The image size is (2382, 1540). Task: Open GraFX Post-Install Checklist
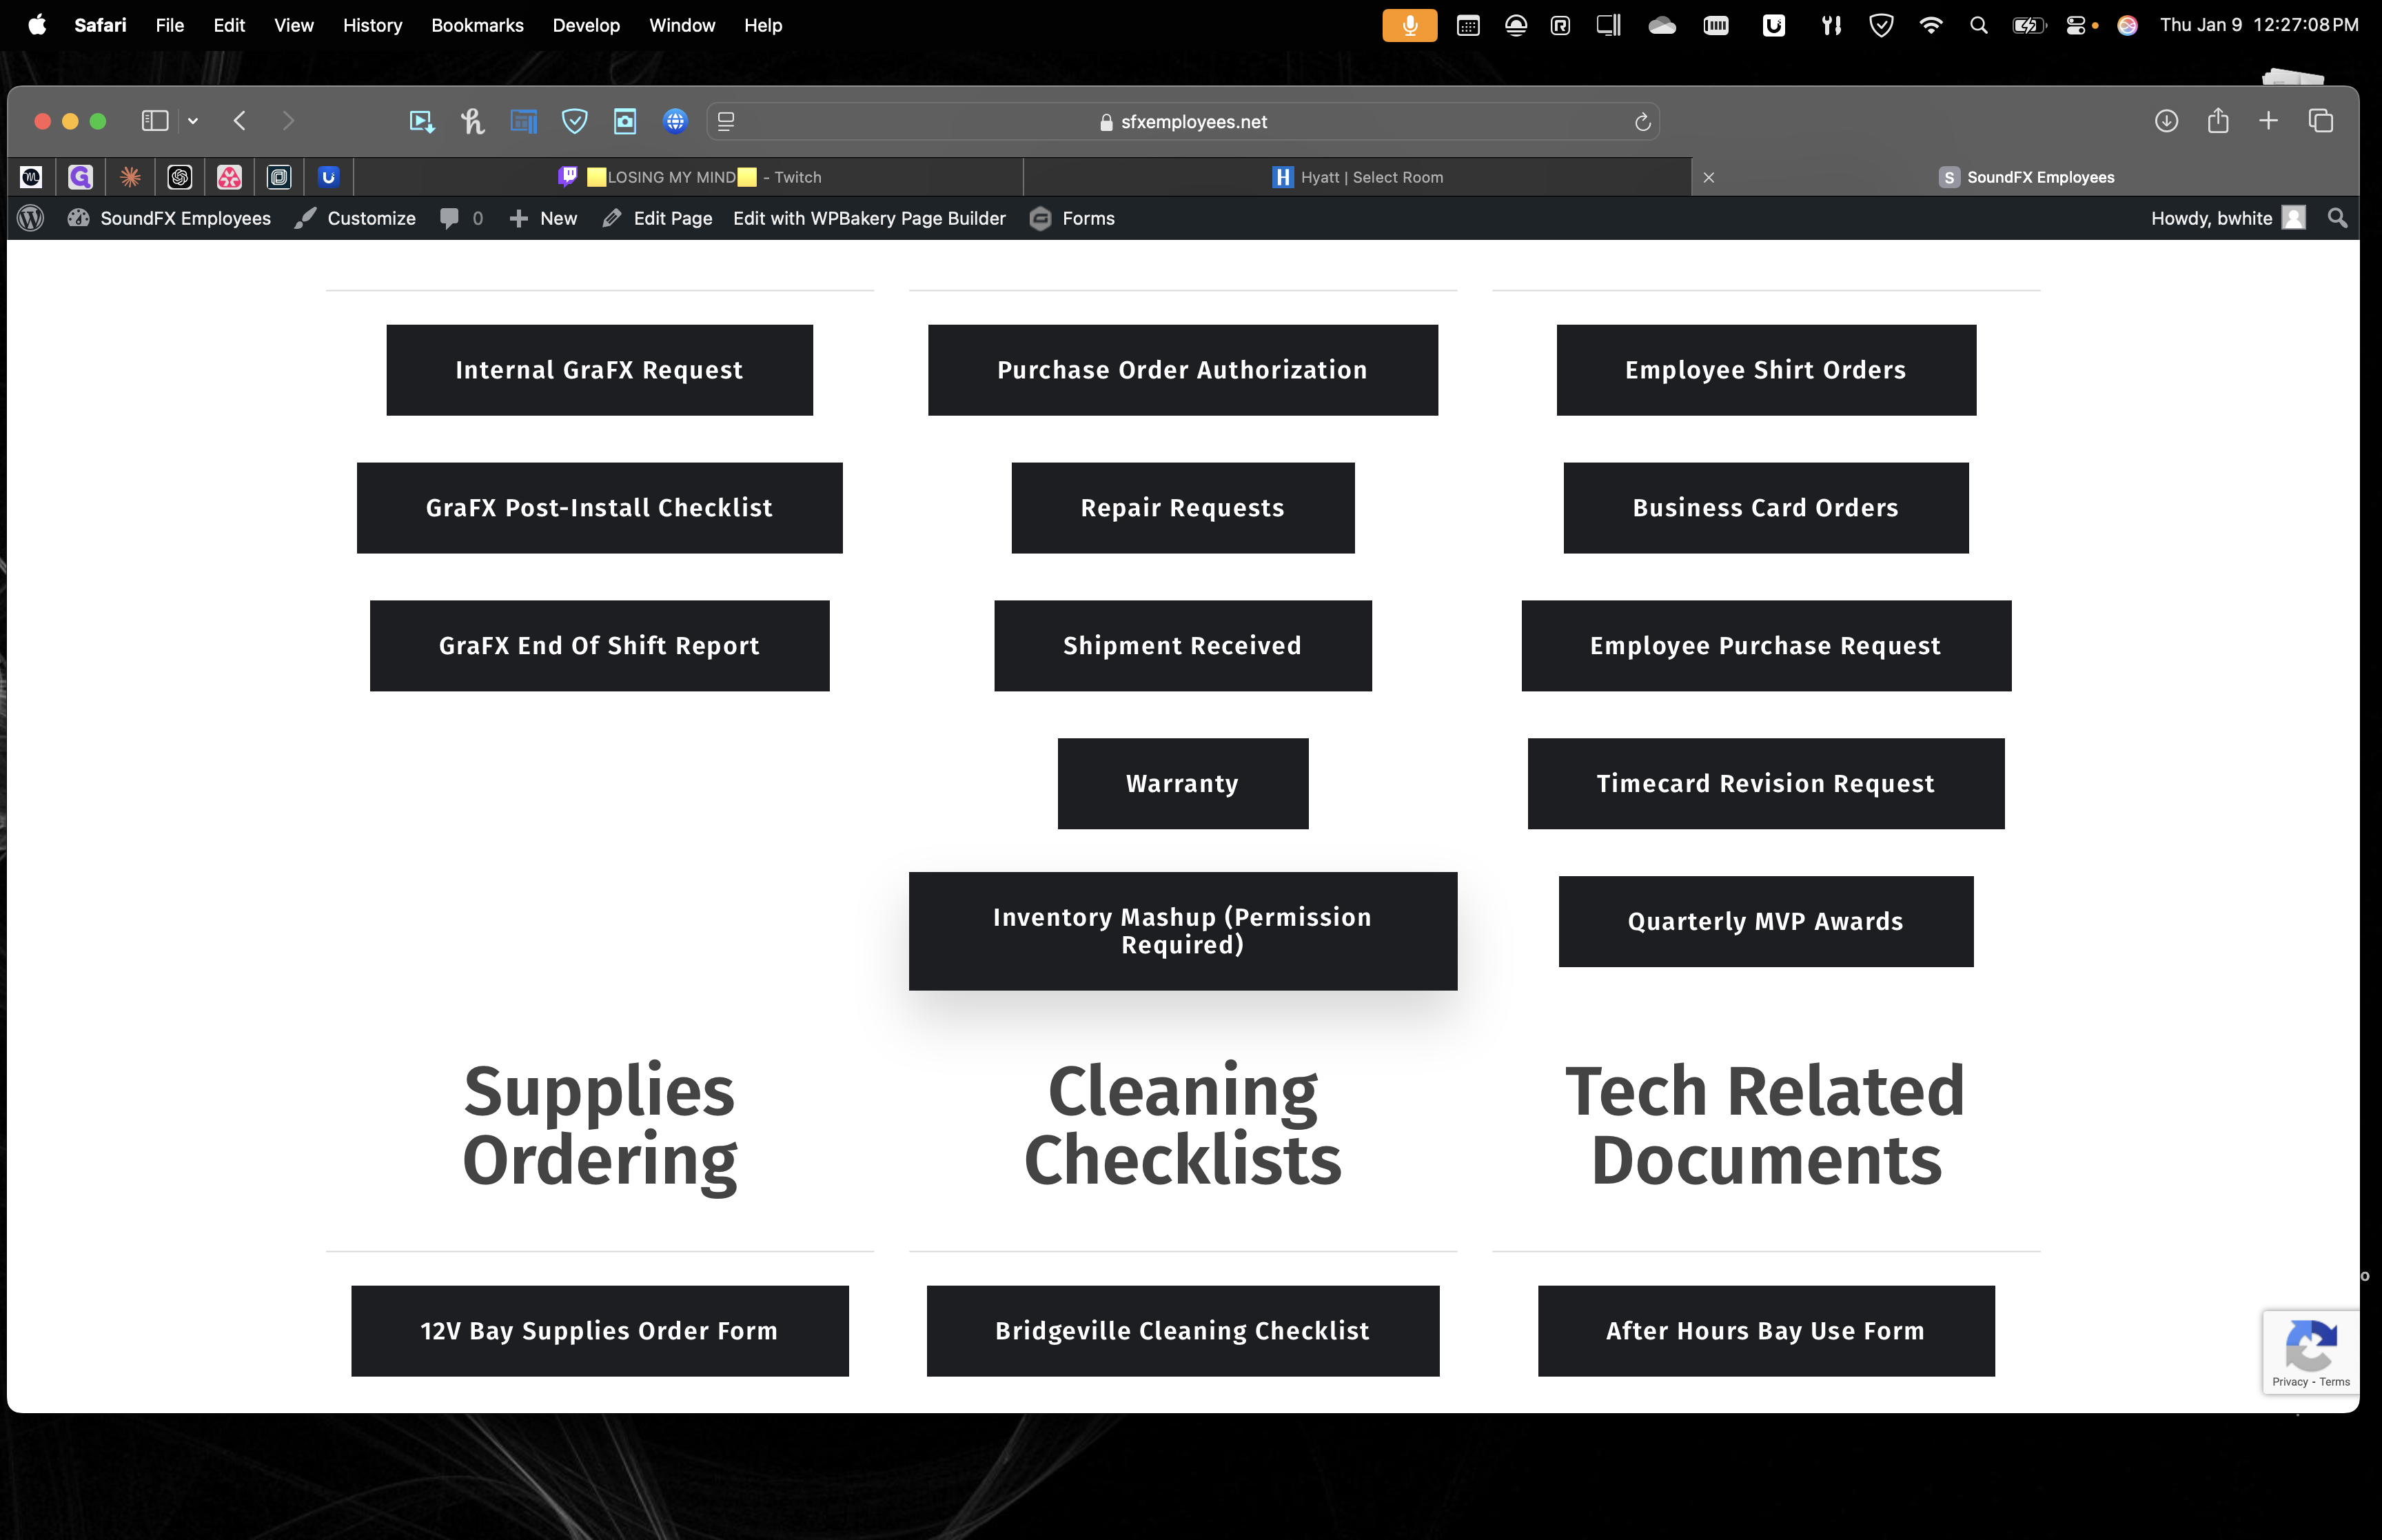600,508
